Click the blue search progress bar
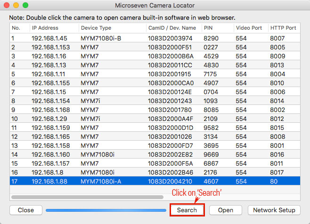The height and width of the screenshot is (224, 310). tap(106, 210)
